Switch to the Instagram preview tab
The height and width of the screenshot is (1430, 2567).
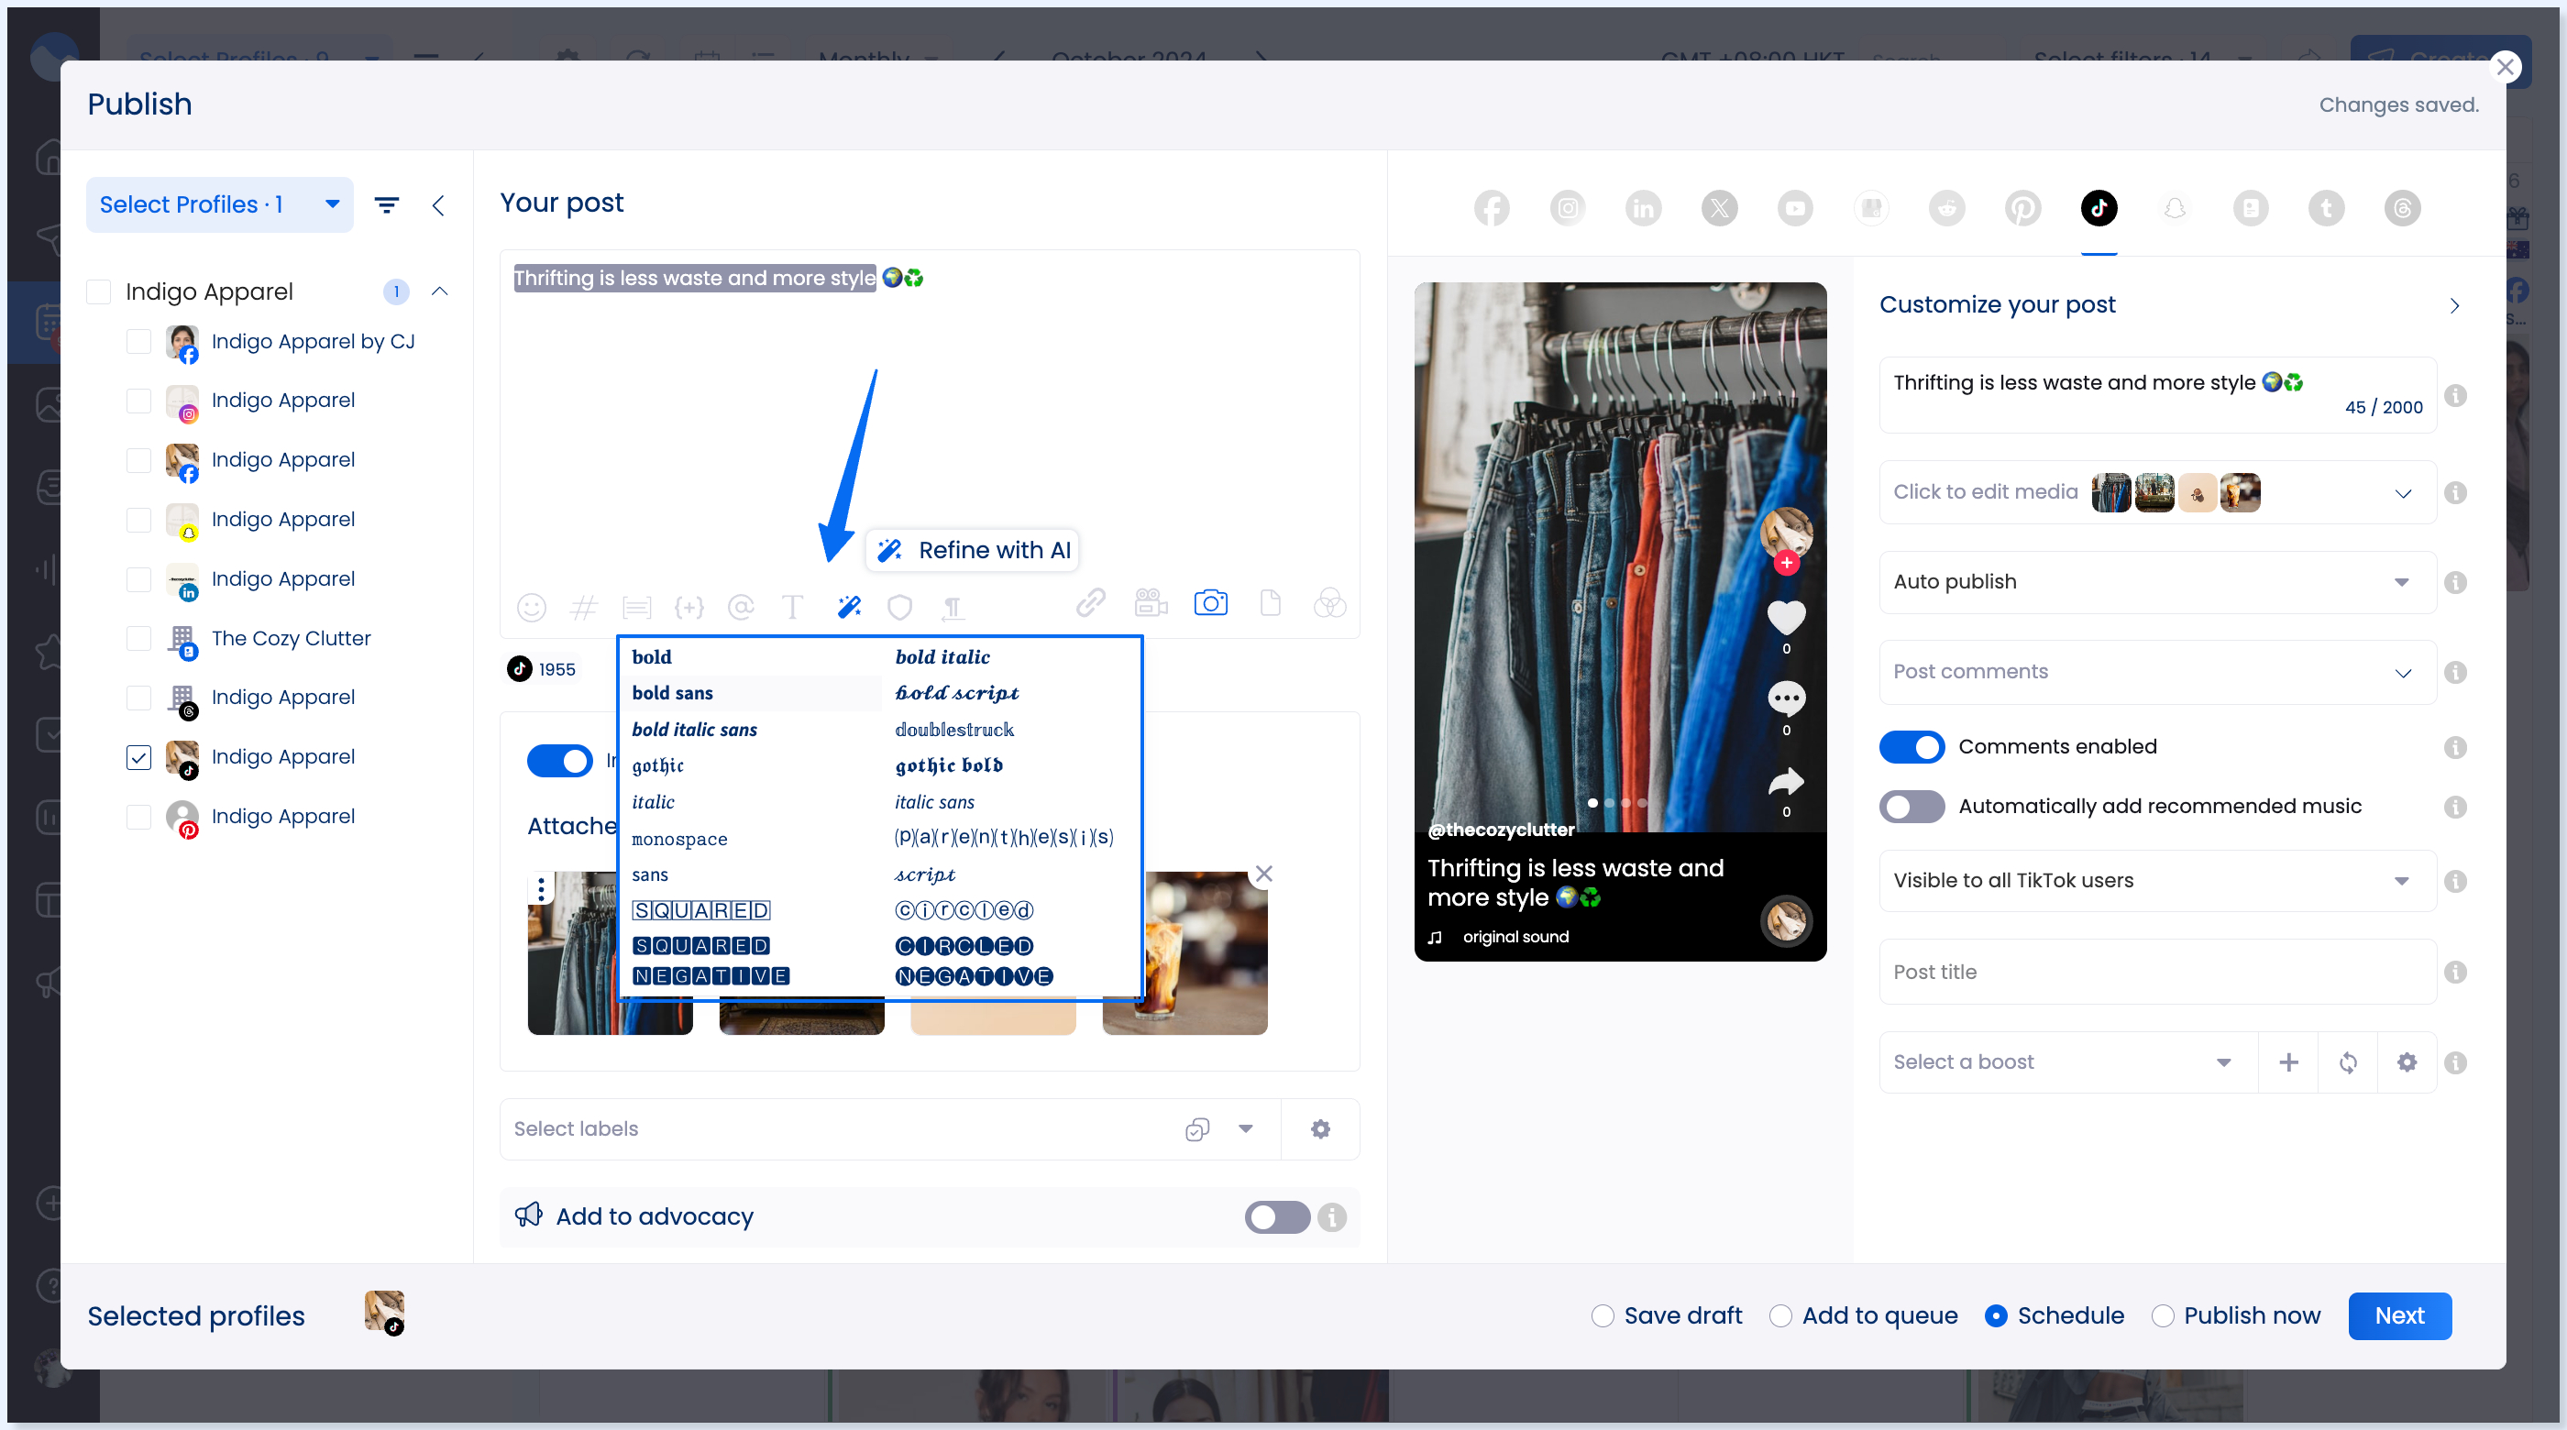pyautogui.click(x=1568, y=208)
